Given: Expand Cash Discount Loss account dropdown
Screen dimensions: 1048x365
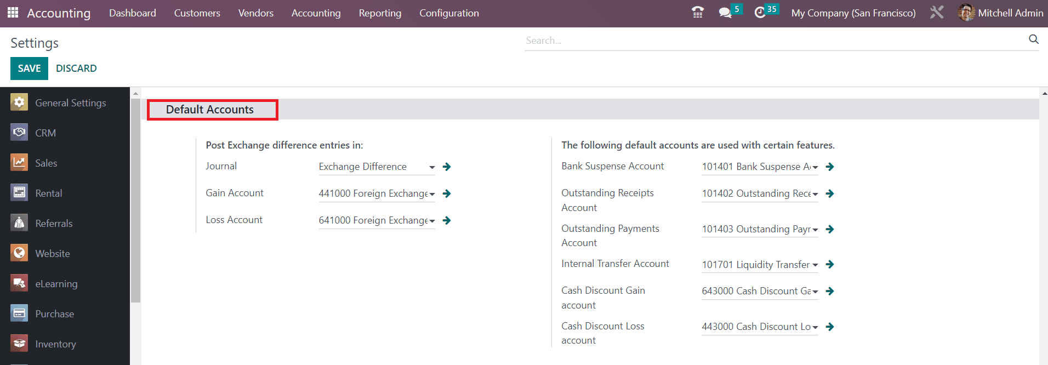Looking at the screenshot, I should (x=815, y=327).
